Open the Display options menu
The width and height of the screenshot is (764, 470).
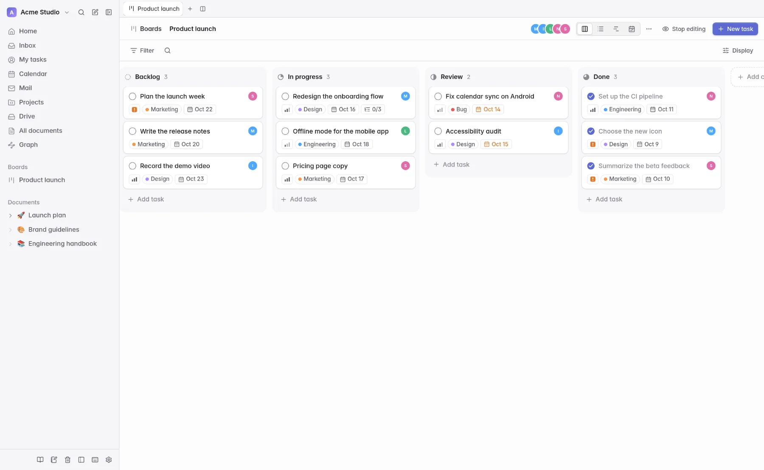[x=738, y=50]
